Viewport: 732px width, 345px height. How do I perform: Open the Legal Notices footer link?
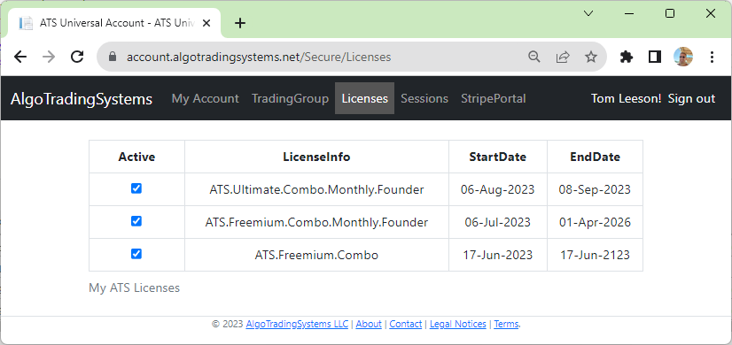coord(457,324)
